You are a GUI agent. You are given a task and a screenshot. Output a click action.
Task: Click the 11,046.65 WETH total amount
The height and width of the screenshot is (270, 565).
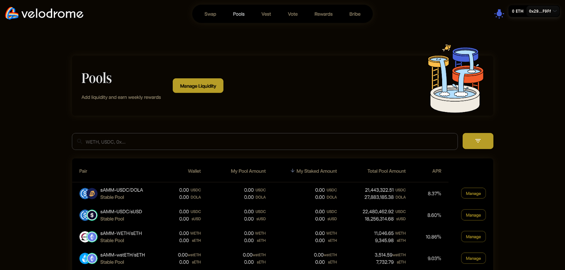(x=390, y=233)
